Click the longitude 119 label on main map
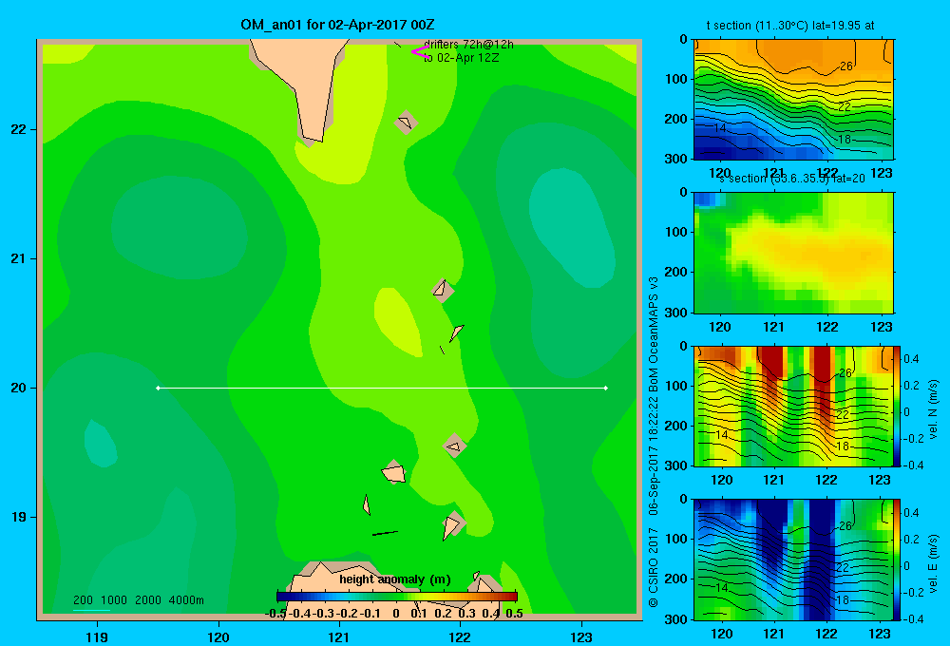This screenshot has width=950, height=646. pos(98,636)
